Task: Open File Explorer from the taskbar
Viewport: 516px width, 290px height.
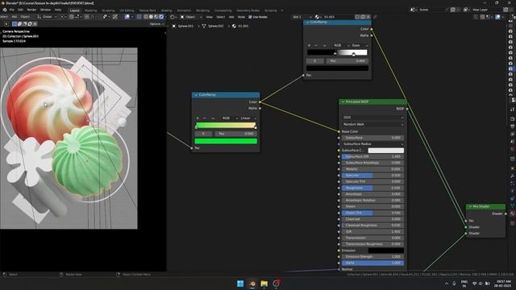Action: tap(264, 284)
